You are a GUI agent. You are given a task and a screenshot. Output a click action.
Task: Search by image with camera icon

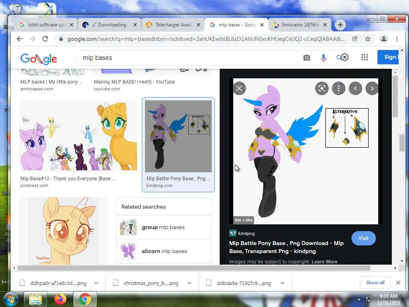point(307,58)
